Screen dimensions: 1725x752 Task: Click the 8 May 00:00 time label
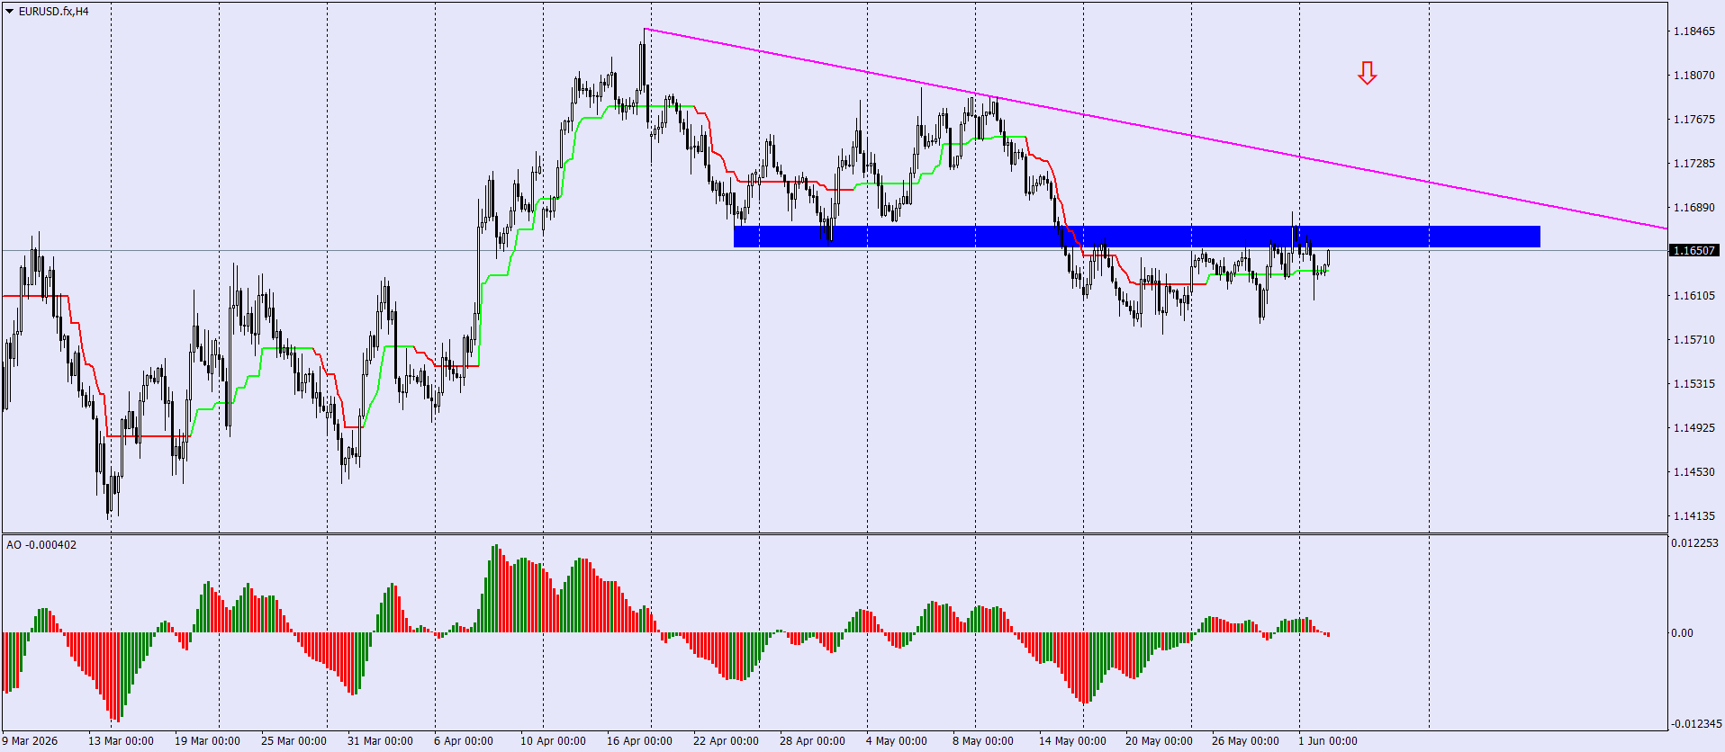click(x=982, y=741)
